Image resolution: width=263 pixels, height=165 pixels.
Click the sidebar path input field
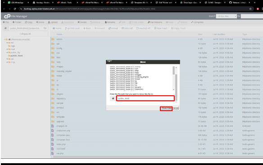(25, 28)
